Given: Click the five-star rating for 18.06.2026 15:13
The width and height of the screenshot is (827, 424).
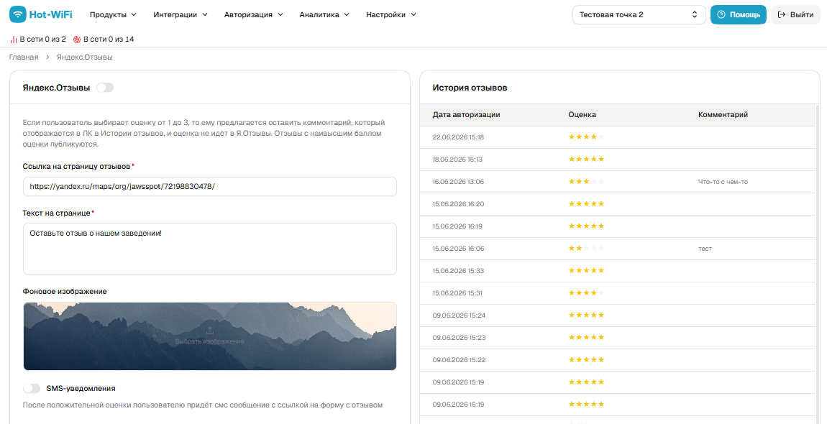Looking at the screenshot, I should [586, 160].
